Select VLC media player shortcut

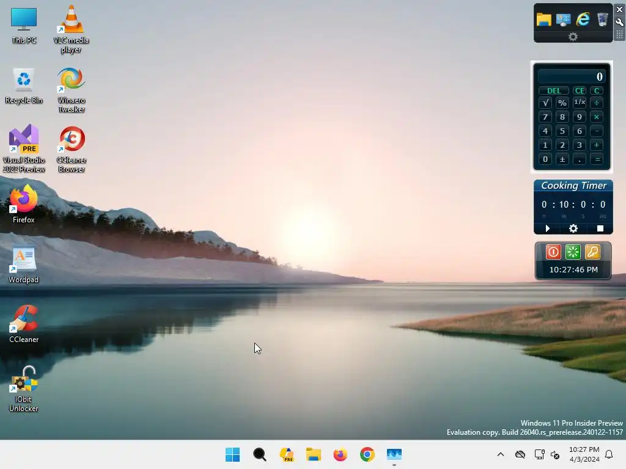click(71, 29)
